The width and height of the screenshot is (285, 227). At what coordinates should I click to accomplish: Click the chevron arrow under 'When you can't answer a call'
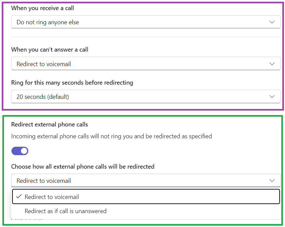pyautogui.click(x=272, y=64)
